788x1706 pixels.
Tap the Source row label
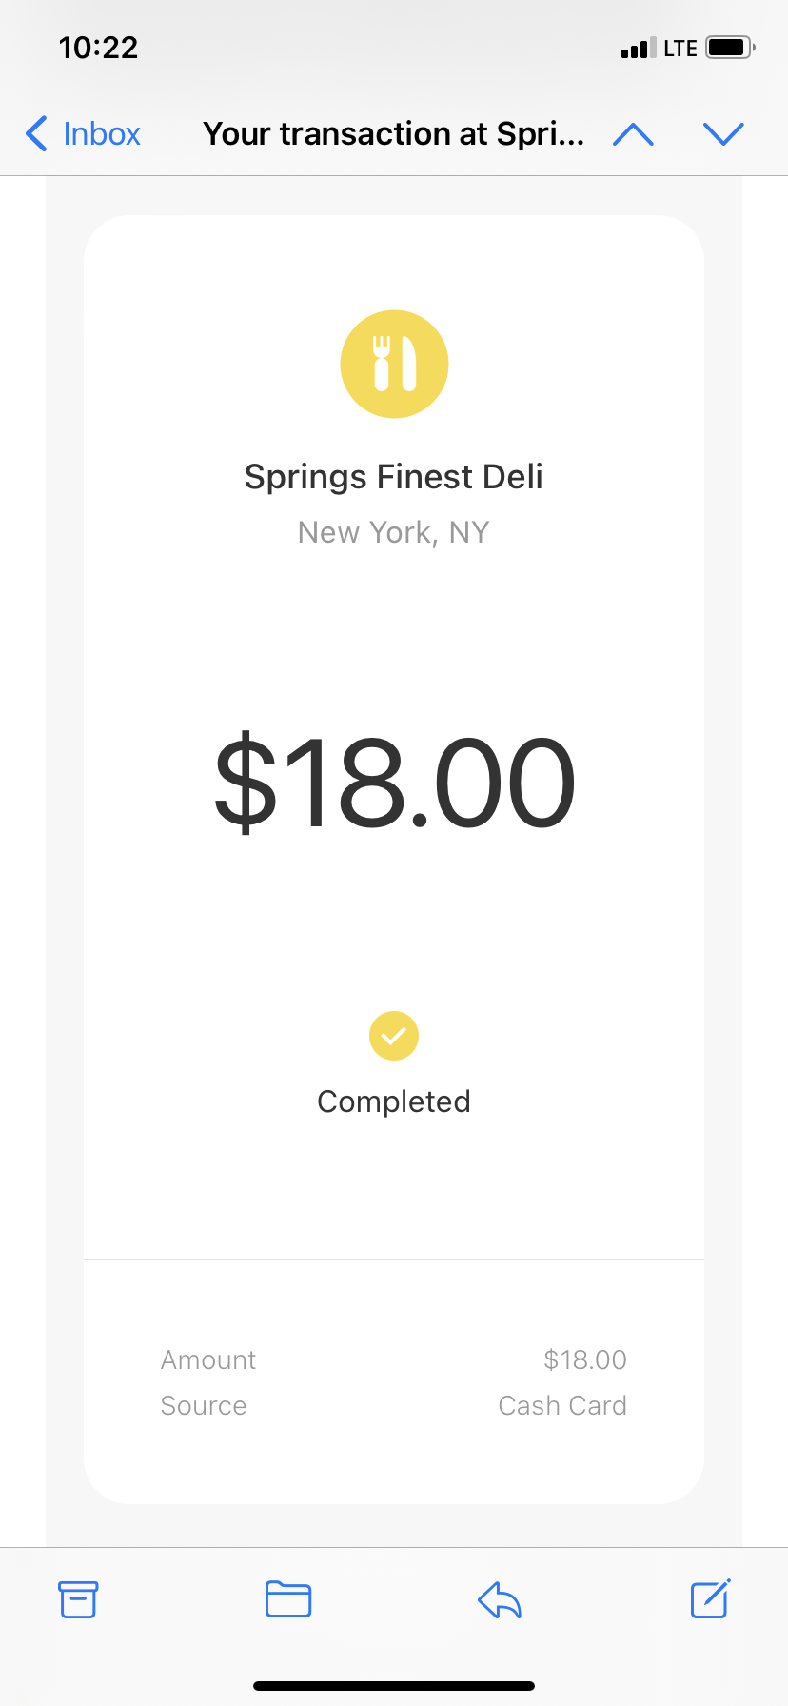204,1405
